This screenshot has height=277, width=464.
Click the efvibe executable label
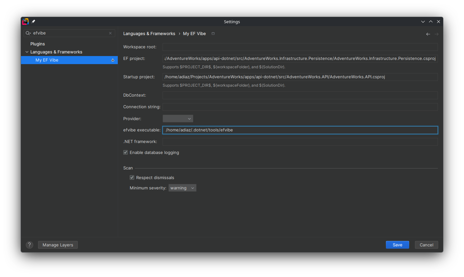142,130
